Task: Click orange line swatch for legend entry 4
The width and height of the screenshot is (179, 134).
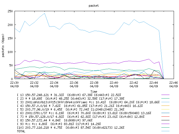Action: [165, 106]
